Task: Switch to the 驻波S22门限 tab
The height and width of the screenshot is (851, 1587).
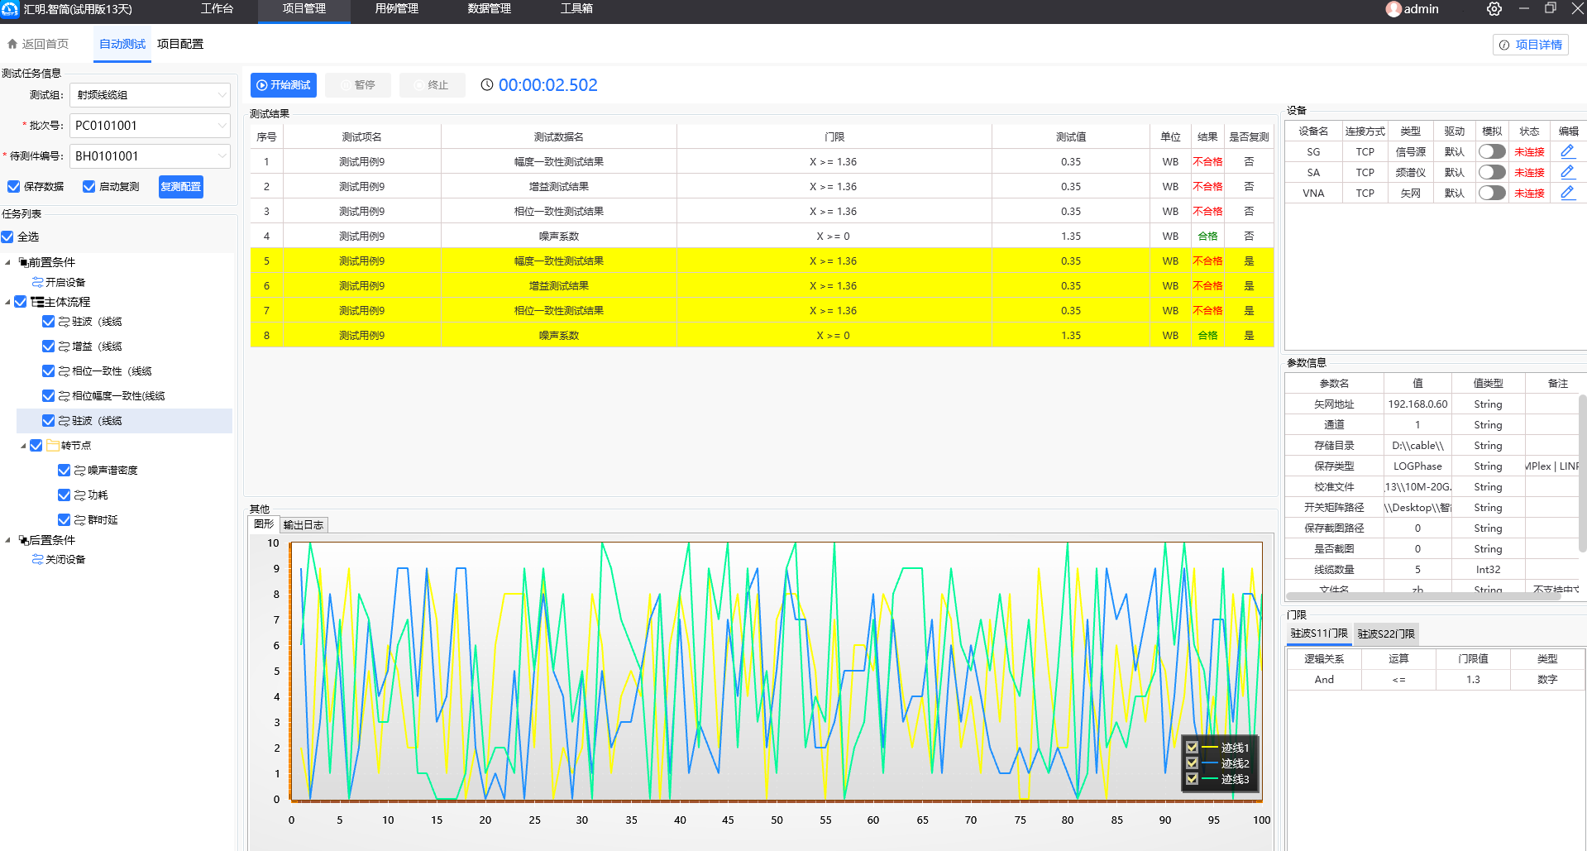Action: point(1386,634)
